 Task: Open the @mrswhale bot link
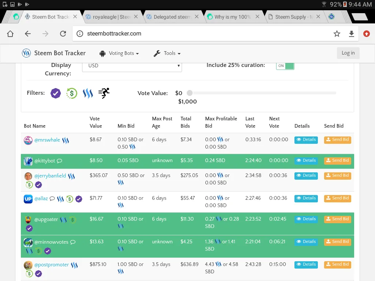(47, 140)
